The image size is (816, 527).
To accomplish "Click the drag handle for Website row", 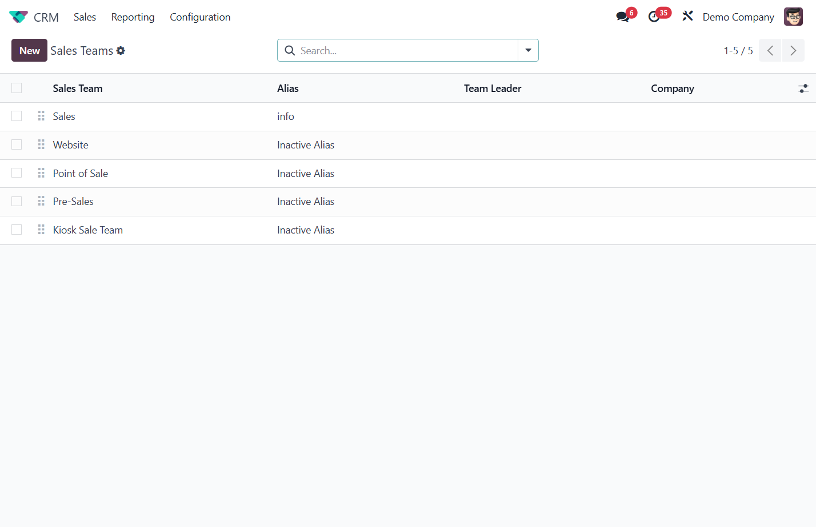I will tap(41, 145).
